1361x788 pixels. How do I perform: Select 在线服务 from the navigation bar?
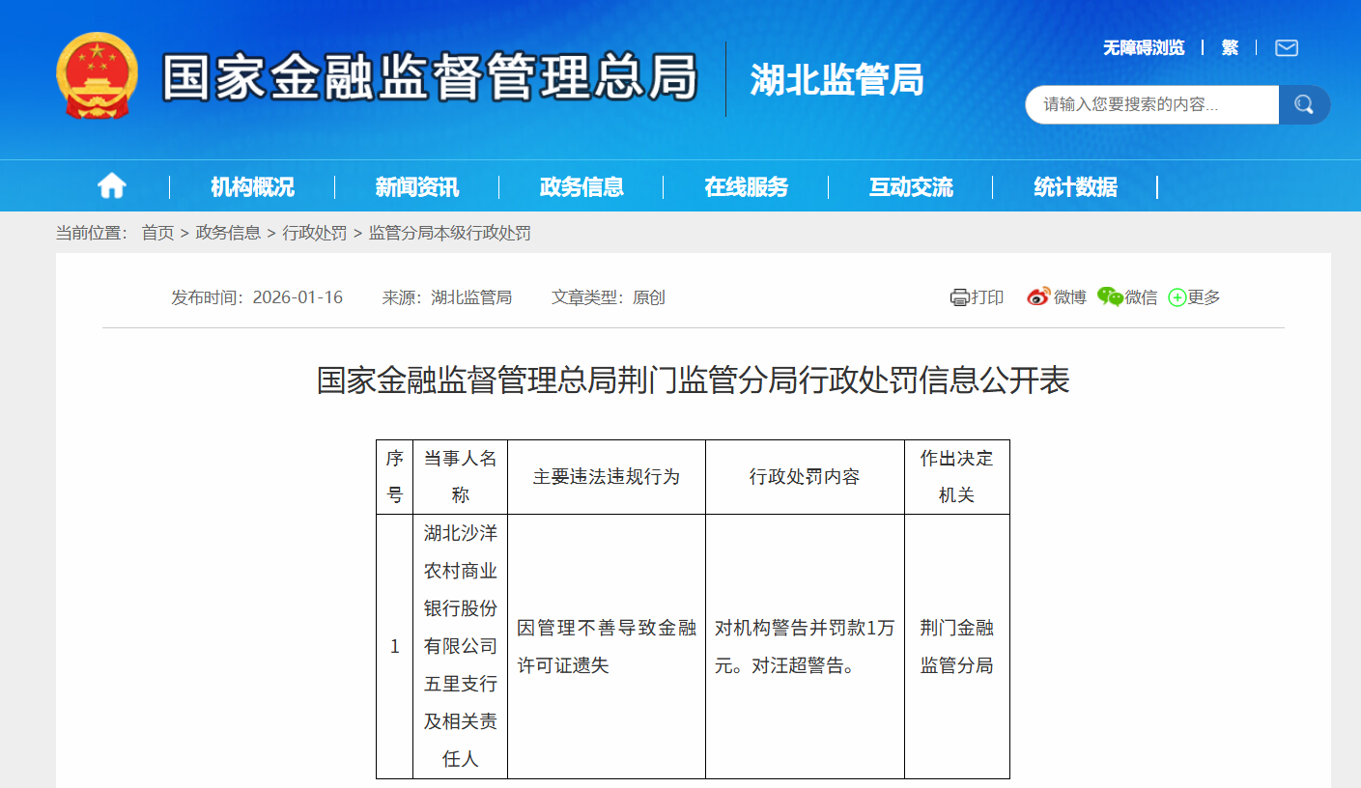(746, 185)
